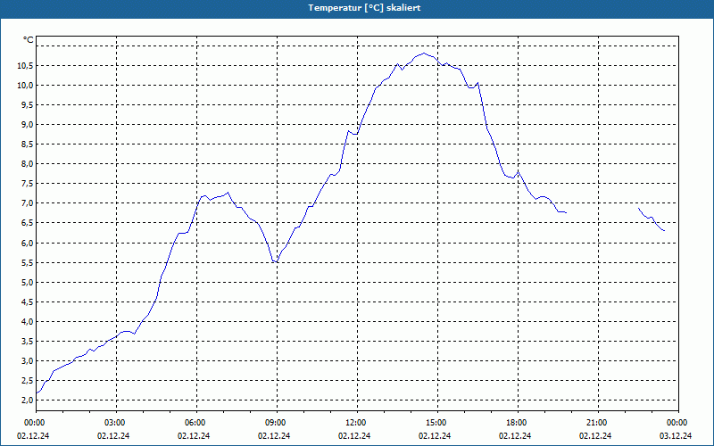The image size is (714, 446).
Task: Select the '9,0' y-axis value
Action: (x=27, y=124)
